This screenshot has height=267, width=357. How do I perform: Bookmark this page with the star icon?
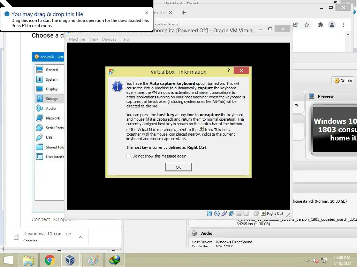tap(307, 25)
